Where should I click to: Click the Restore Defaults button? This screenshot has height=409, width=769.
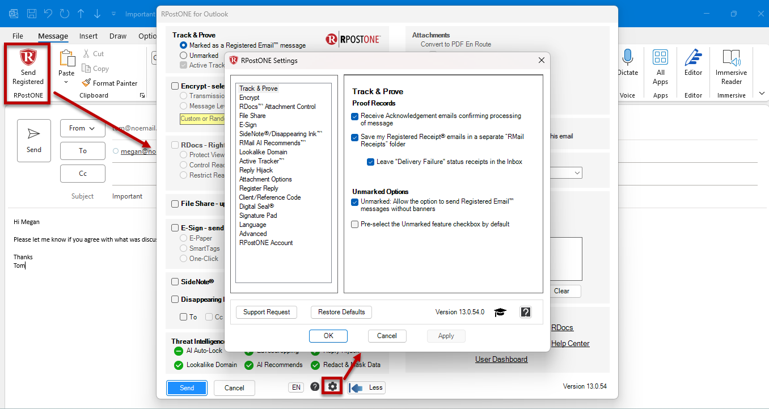point(341,312)
